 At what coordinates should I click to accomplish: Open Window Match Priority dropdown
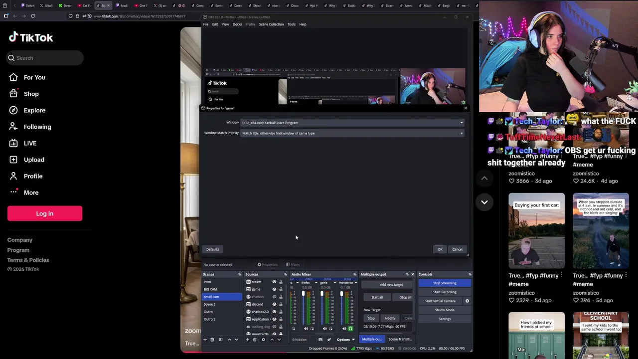tap(352, 133)
